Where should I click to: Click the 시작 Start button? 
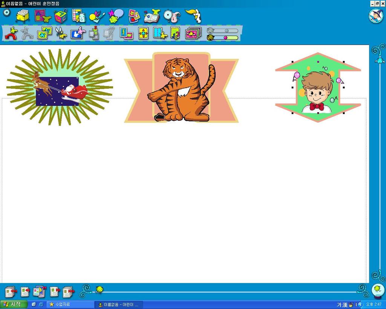coord(14,304)
